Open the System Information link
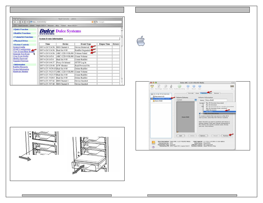Screen dimensions: 263x203 point(21,69)
